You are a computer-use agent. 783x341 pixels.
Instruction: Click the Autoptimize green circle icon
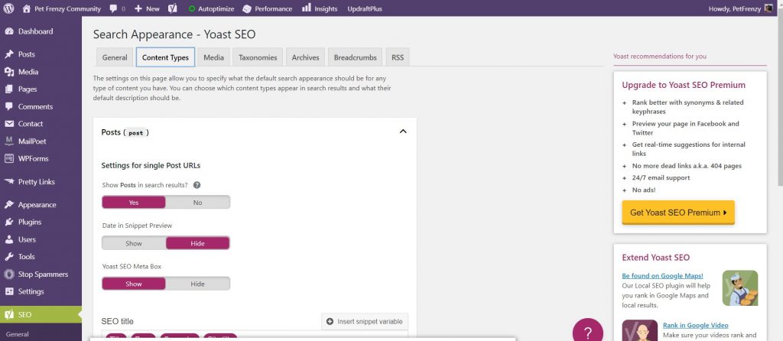(192, 8)
